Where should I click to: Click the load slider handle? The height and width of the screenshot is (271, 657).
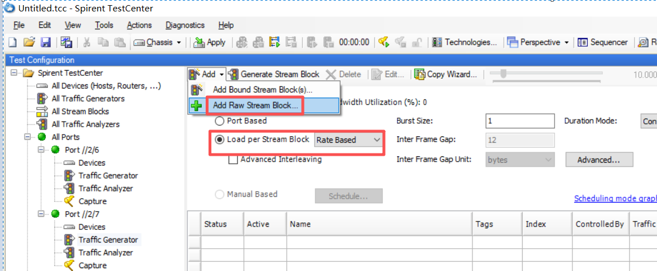tap(503, 74)
